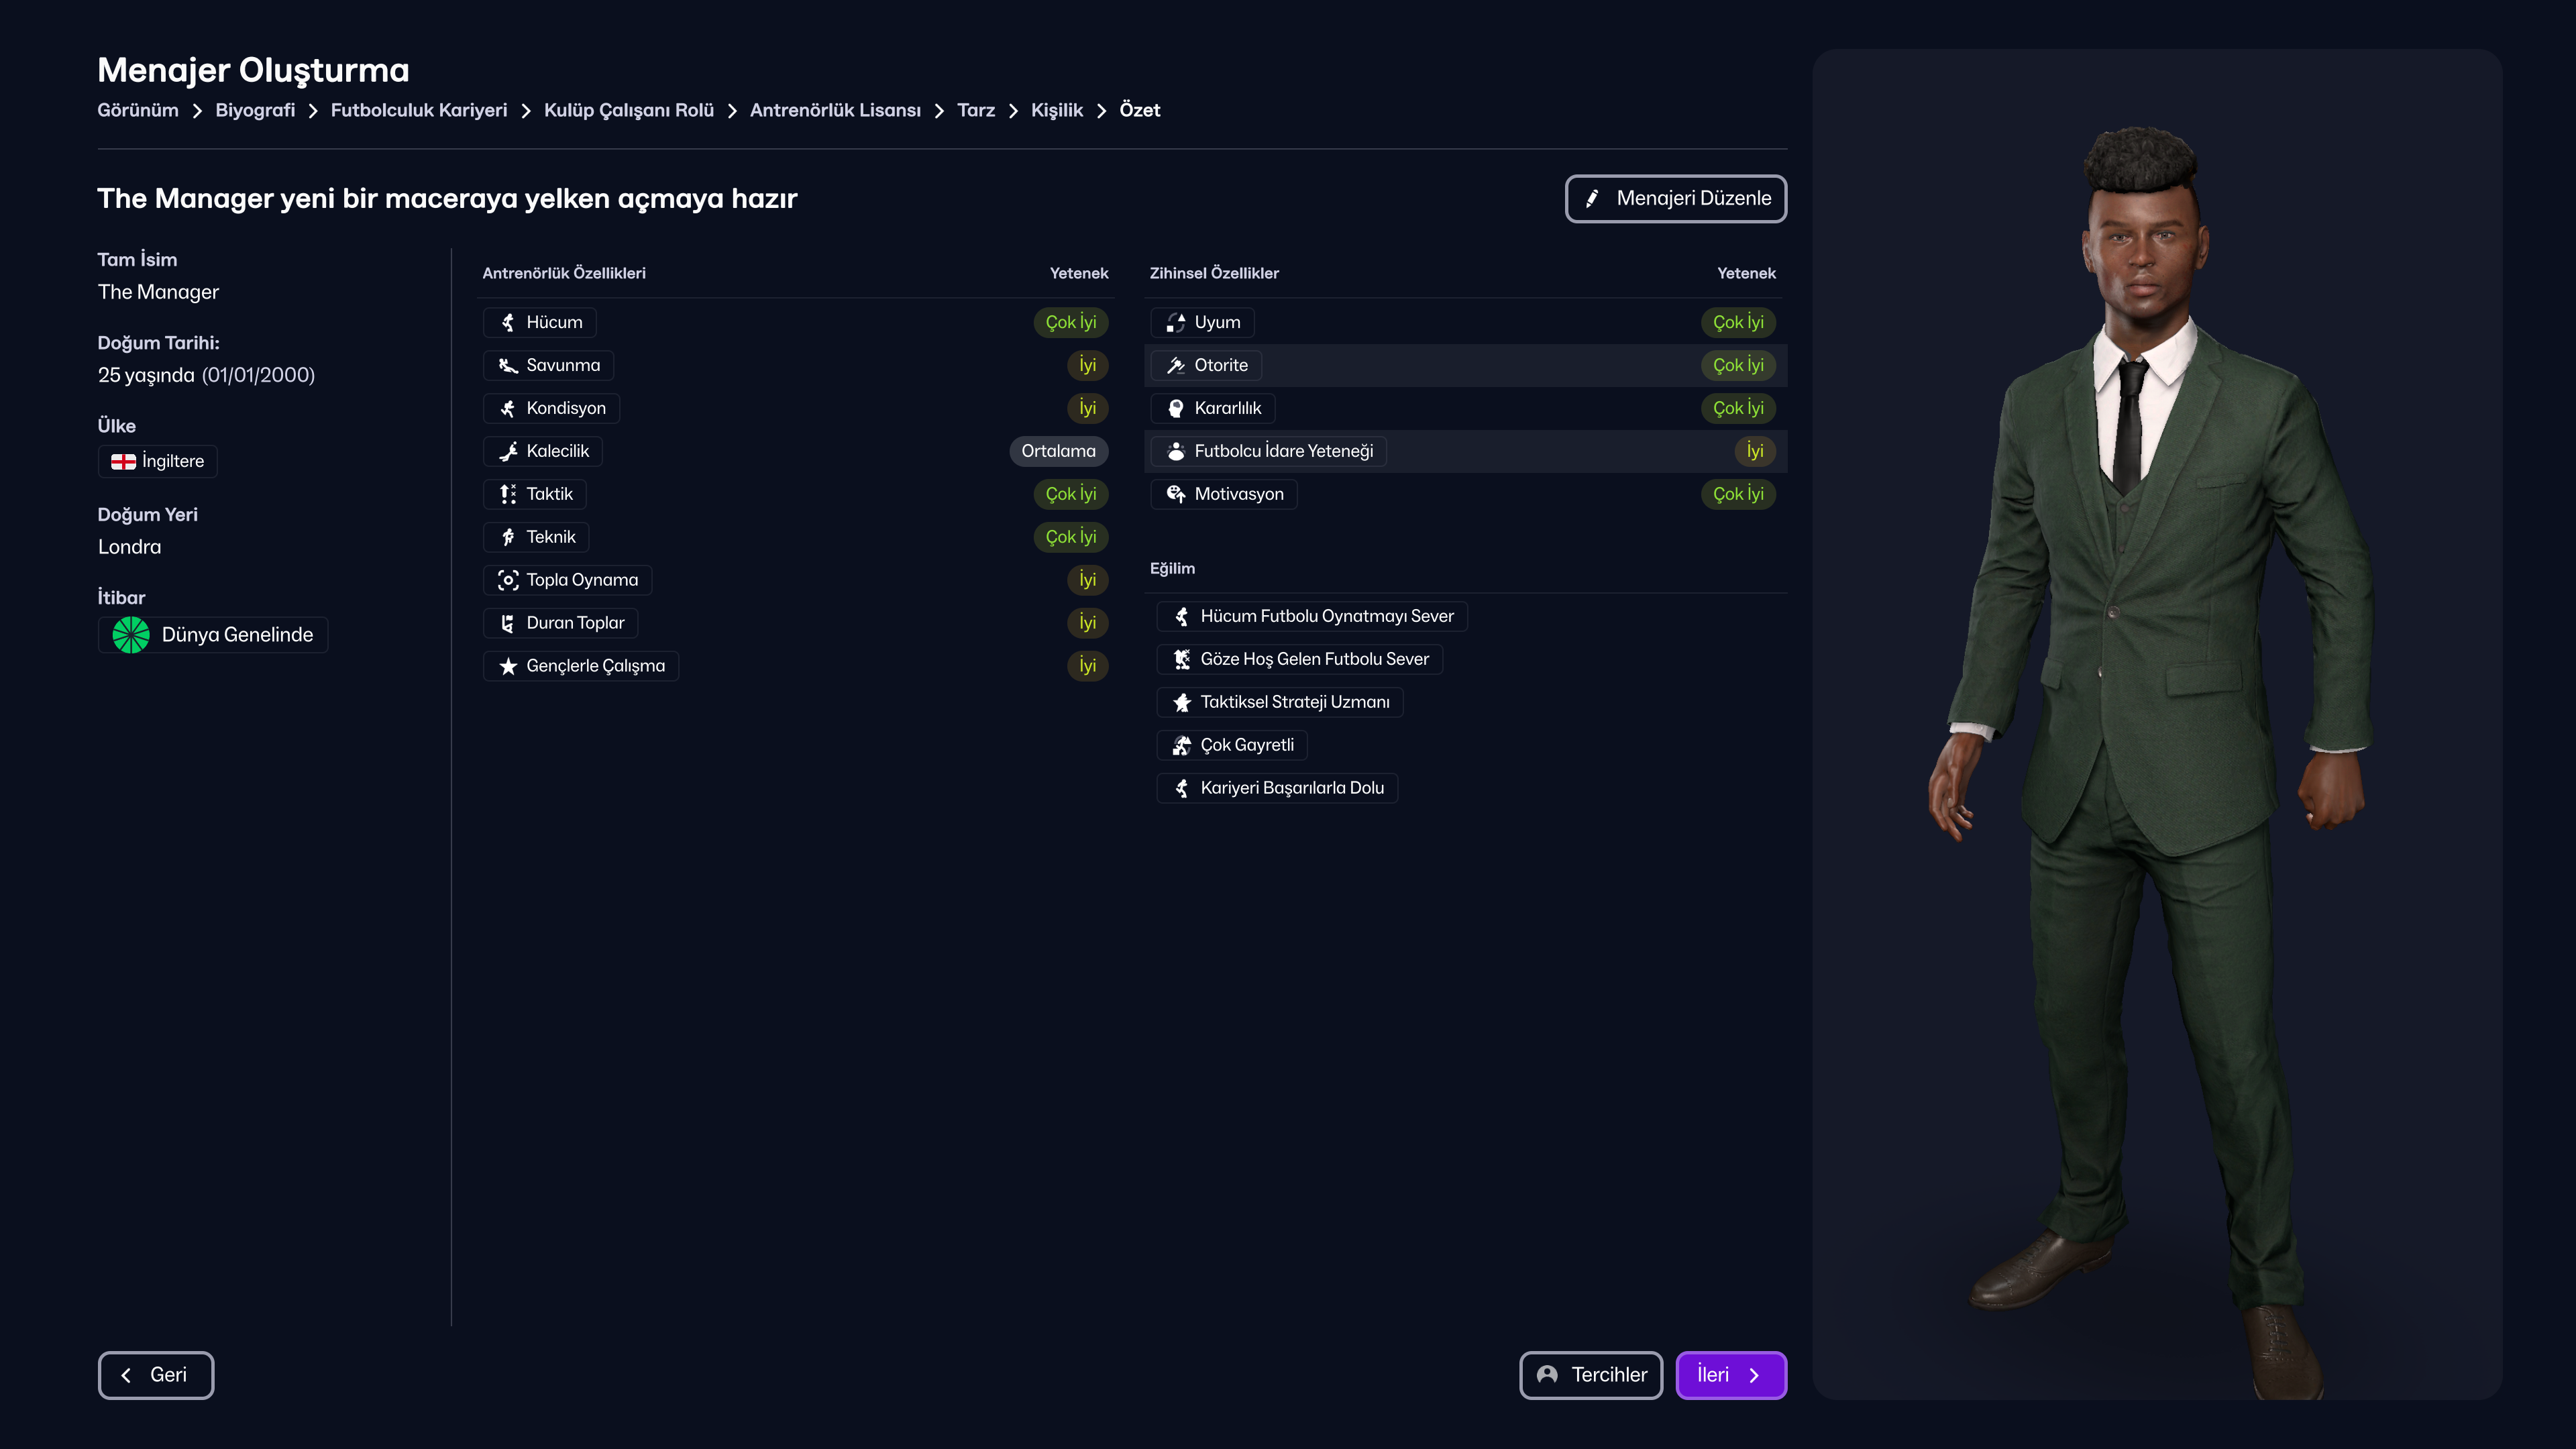
Task: Click the Ortalama rating badge for Kalecilik
Action: click(x=1059, y=451)
